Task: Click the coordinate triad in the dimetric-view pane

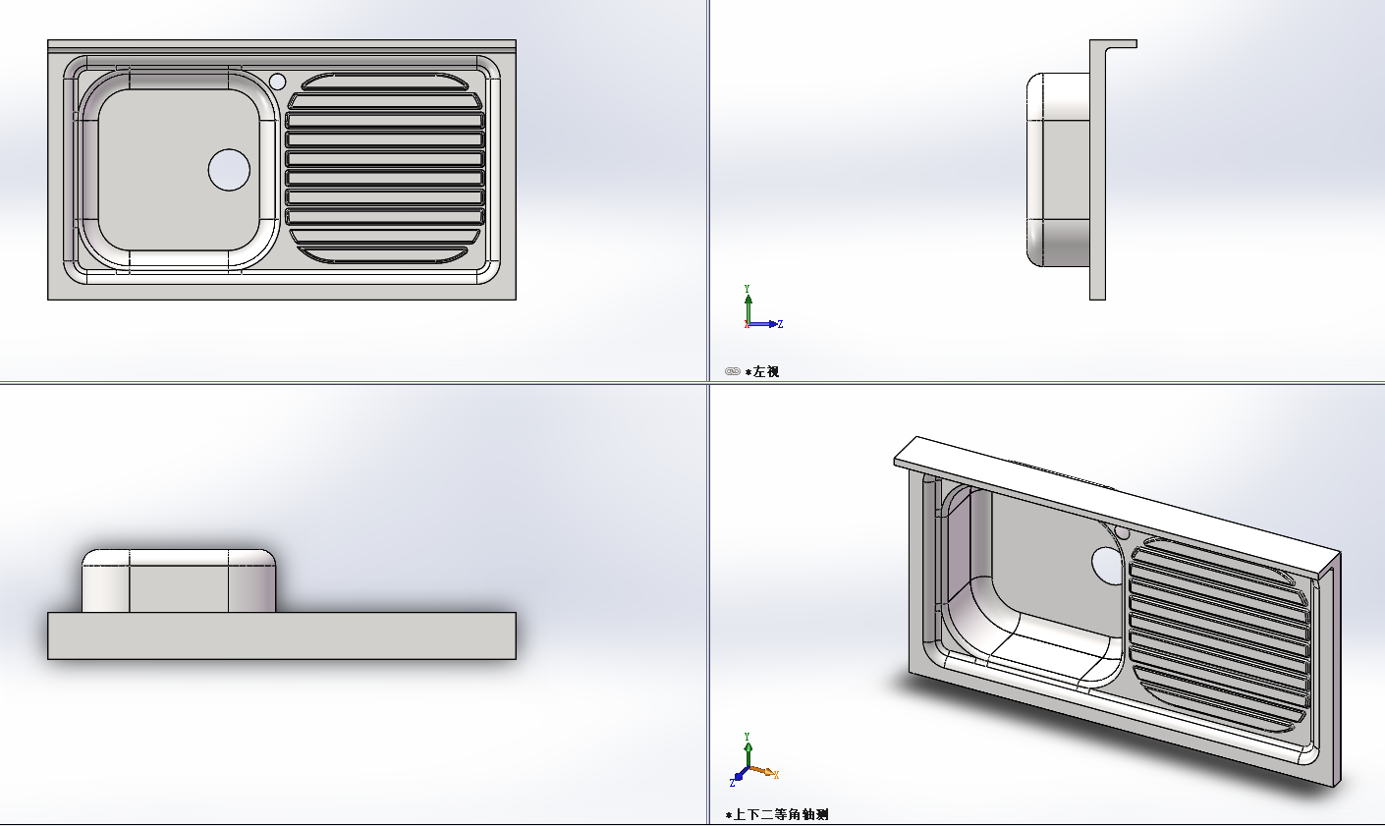Action: pos(755,759)
